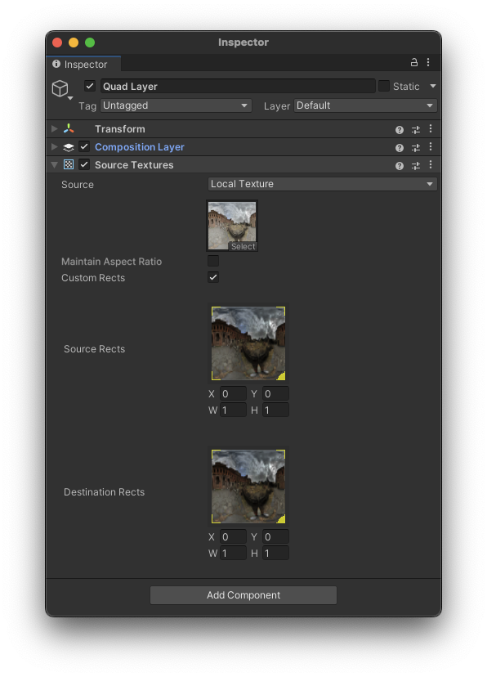Expand the Transform component foldout
The height and width of the screenshot is (677, 487).
coord(55,128)
